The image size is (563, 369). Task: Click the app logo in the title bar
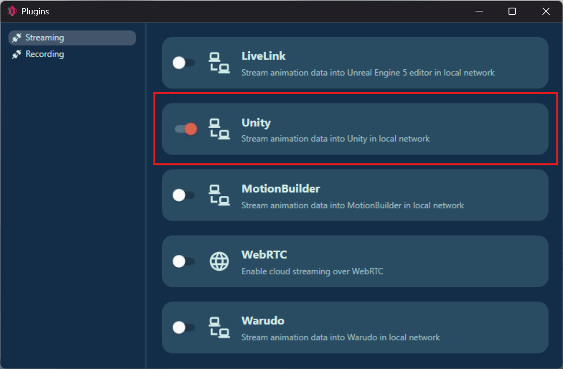(11, 11)
